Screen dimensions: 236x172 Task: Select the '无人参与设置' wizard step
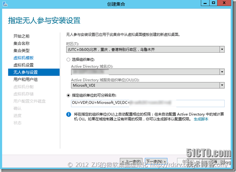pyautogui.click(x=34, y=72)
